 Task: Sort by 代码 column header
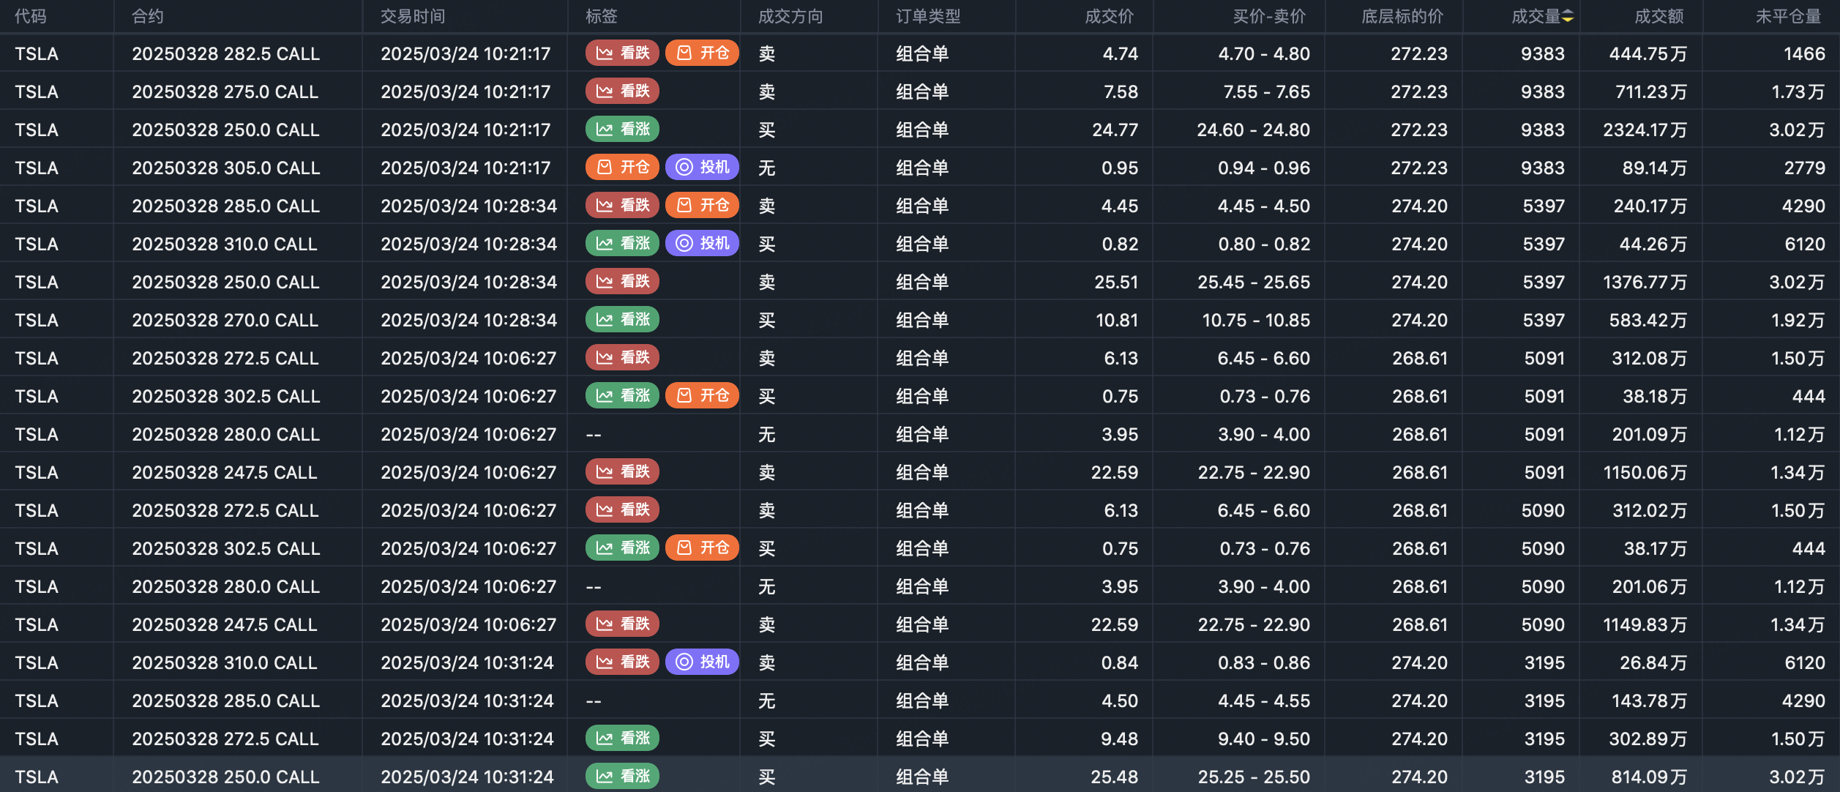tap(31, 17)
